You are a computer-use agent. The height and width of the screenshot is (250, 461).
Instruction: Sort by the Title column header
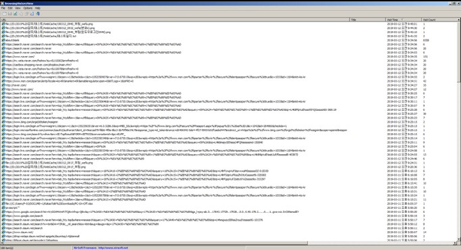[x=367, y=20]
